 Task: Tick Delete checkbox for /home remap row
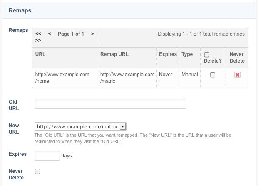pyautogui.click(x=213, y=75)
